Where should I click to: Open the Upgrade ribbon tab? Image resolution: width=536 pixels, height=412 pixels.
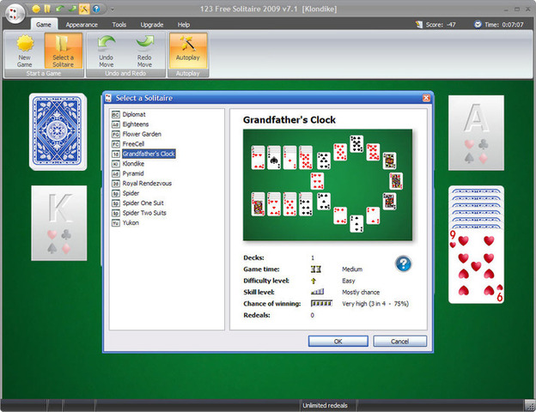152,25
